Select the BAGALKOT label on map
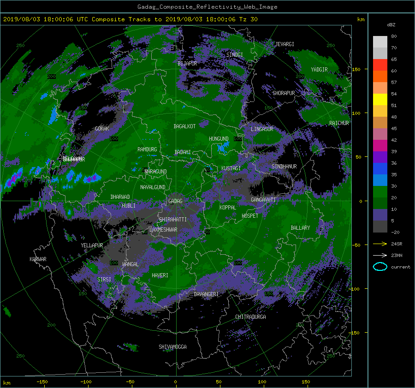This screenshot has height=388, width=415. click(x=184, y=126)
